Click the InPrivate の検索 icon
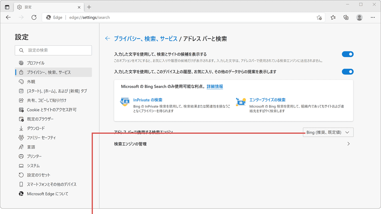This screenshot has height=214, width=381. coord(125,102)
